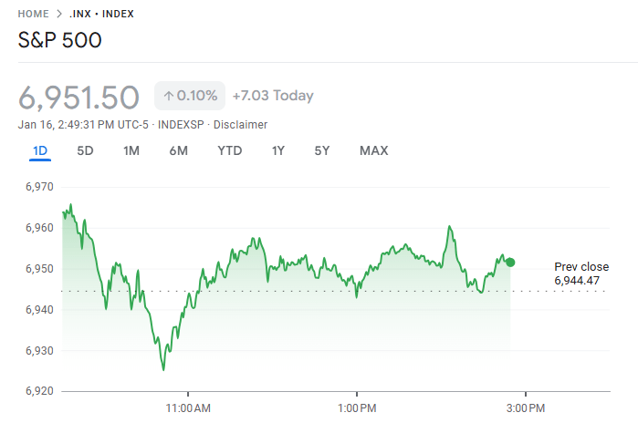638x423 pixels.
Task: Click the 11:00 AM time axis label
Action: point(188,406)
